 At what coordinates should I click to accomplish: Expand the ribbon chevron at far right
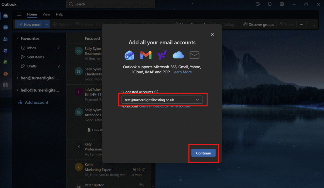tap(314, 26)
